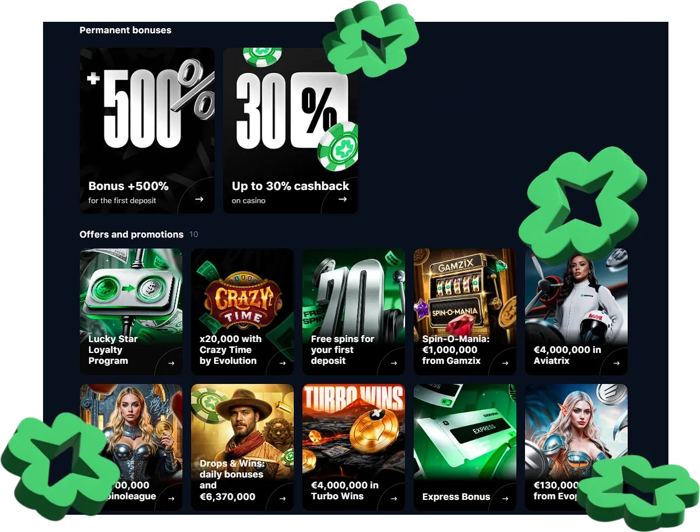Click arrow on Turbo Wins card
This screenshot has height=532, width=700.
coord(394,499)
